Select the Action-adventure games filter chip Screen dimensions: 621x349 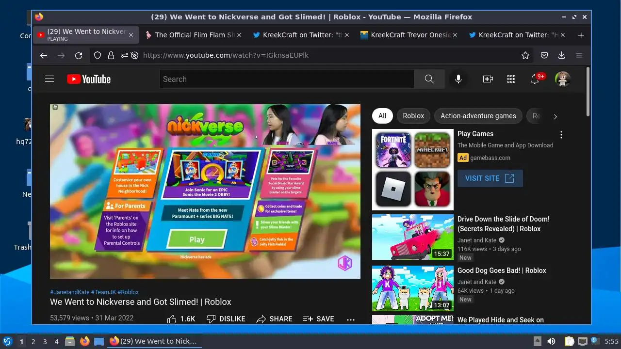click(x=478, y=116)
